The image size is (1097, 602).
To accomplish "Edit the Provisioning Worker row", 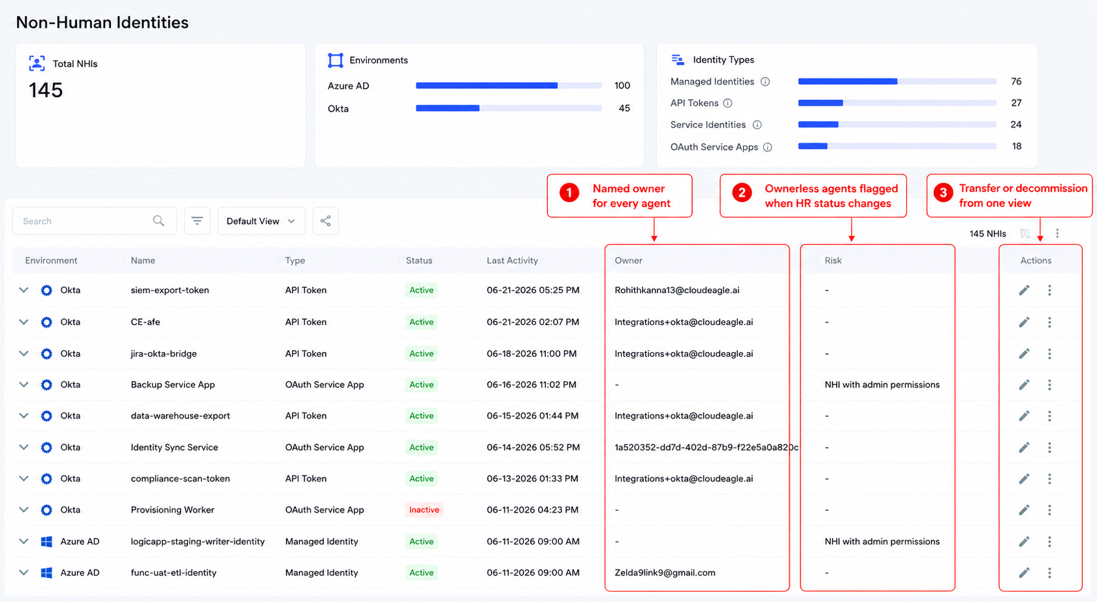I will click(1024, 510).
